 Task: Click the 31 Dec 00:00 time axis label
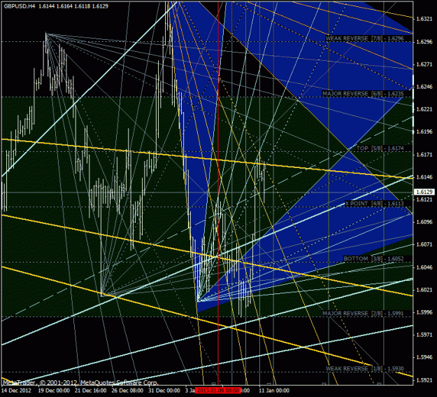164,390
